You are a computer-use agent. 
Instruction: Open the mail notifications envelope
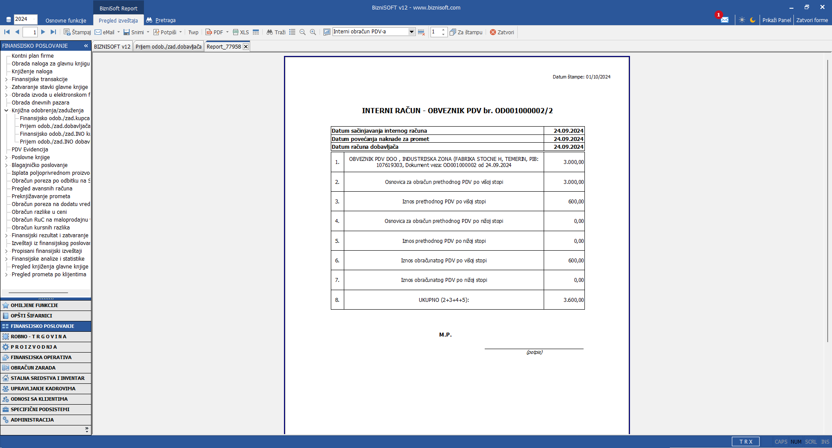[724, 20]
